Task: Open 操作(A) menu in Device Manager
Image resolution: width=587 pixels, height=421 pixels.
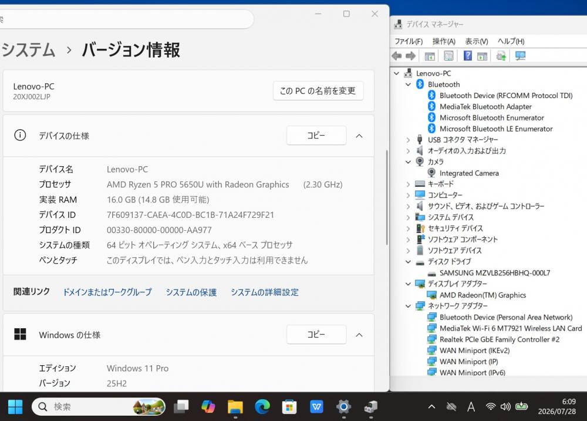Action: [x=444, y=41]
